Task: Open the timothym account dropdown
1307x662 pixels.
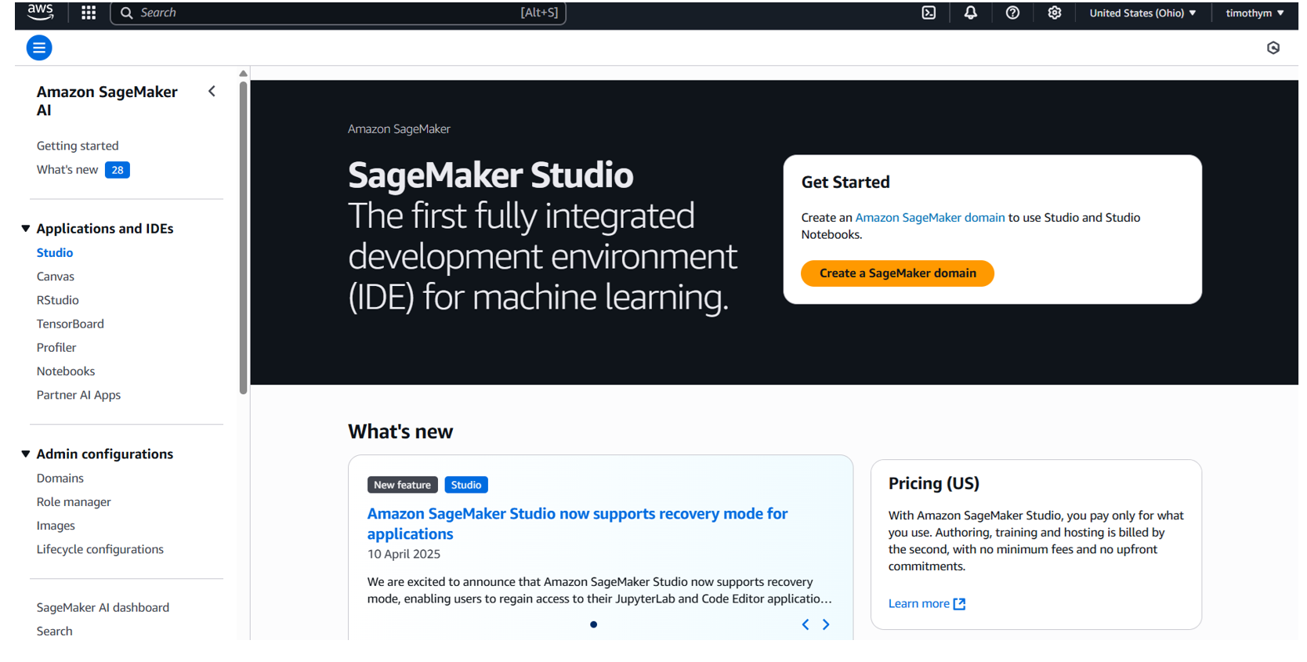Action: tap(1255, 13)
